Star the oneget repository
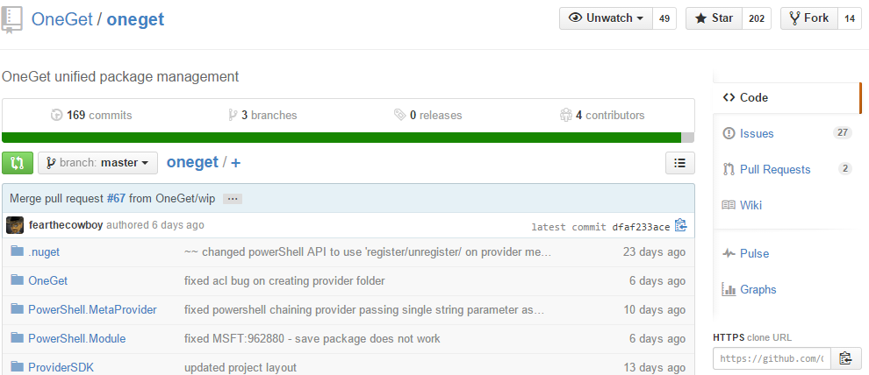Screen dimensions: 869x375 coord(715,18)
